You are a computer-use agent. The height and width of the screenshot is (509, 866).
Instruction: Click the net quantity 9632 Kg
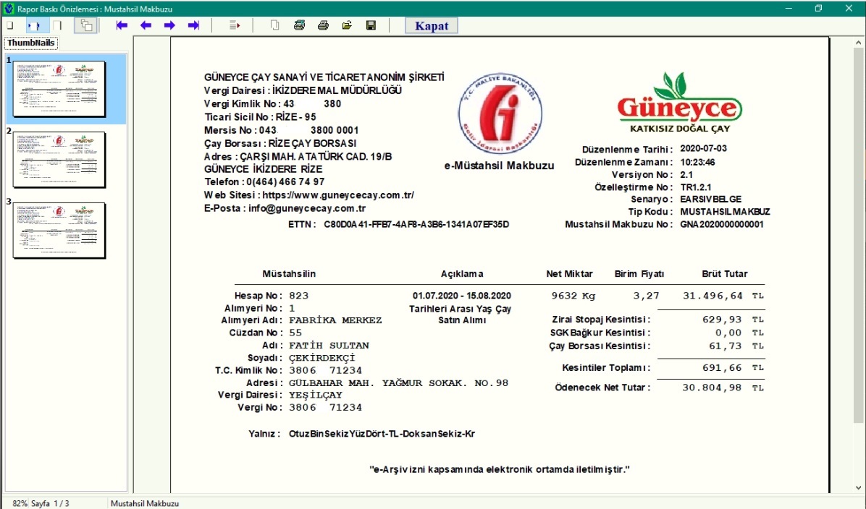[574, 296]
